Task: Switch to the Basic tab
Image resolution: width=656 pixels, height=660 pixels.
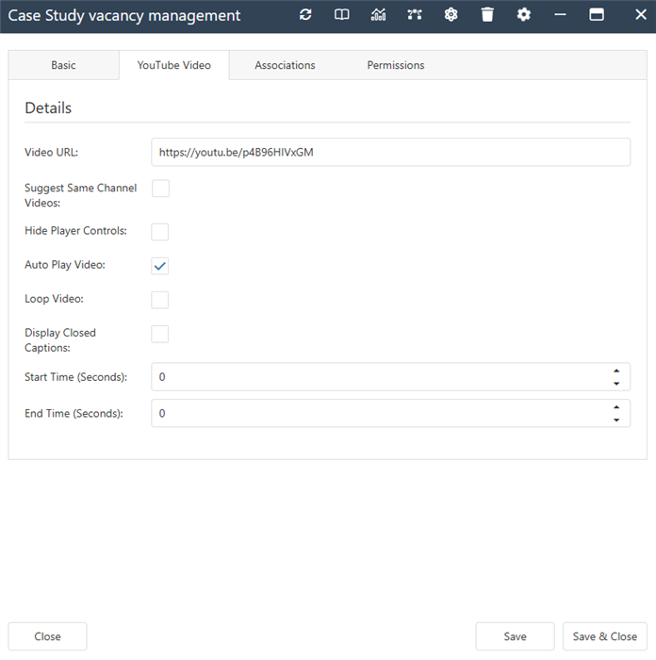Action: (63, 65)
